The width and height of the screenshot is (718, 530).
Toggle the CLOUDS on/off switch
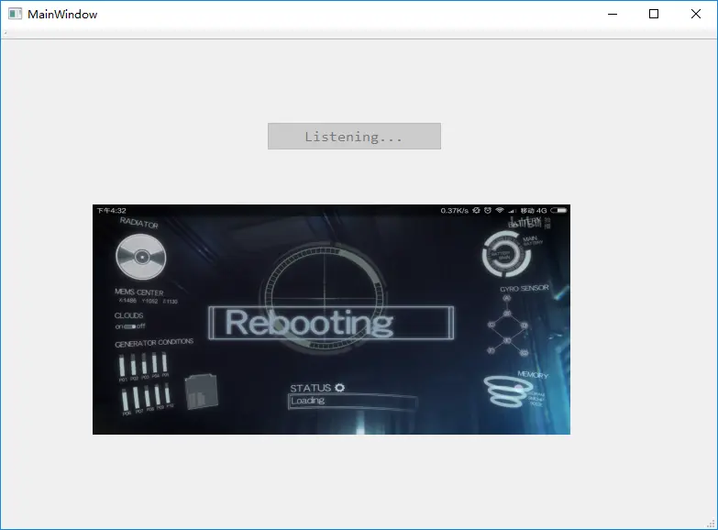130,326
